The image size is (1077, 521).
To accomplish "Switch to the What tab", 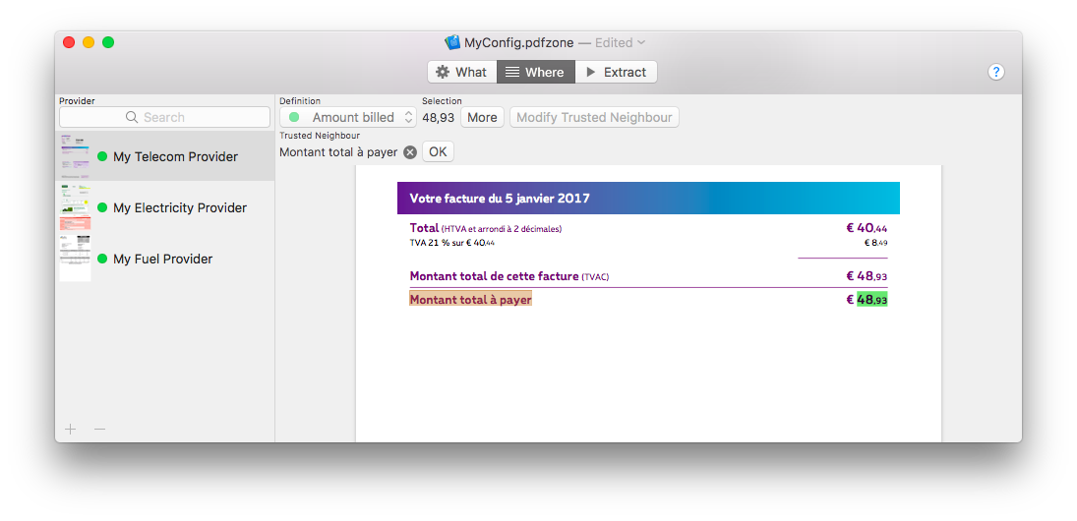I will click(461, 72).
